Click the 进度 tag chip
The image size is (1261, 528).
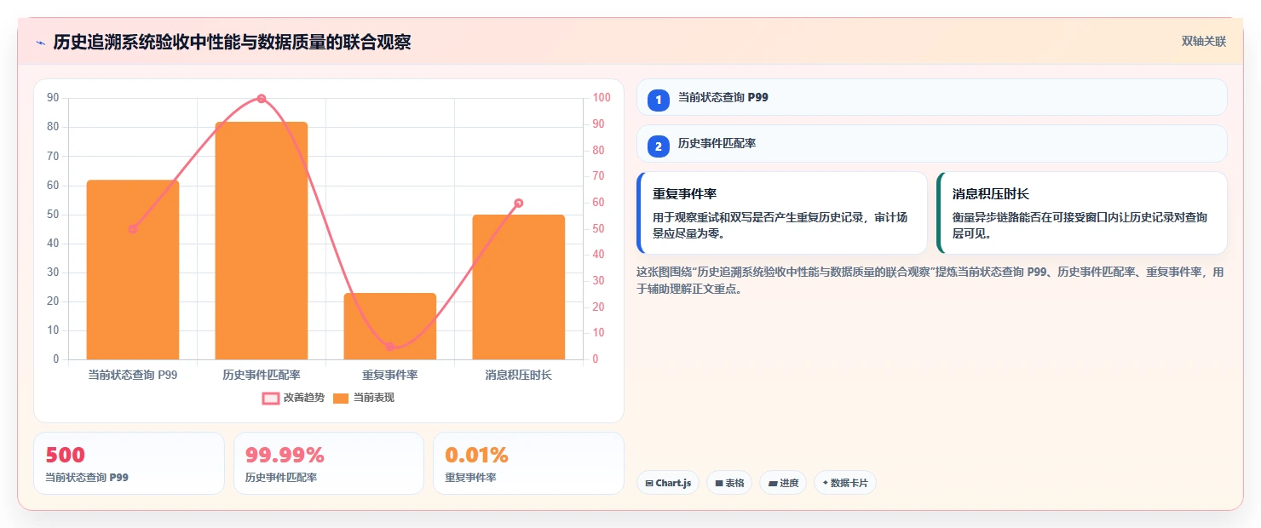[x=783, y=483]
